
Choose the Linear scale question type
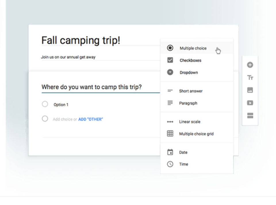(189, 122)
